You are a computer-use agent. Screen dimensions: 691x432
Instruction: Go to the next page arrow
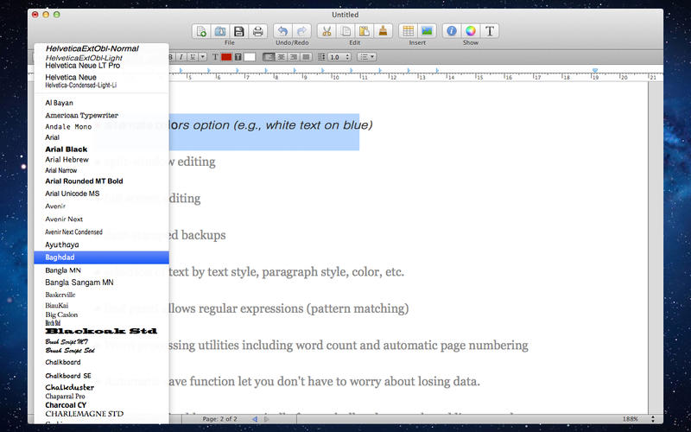[x=266, y=419]
